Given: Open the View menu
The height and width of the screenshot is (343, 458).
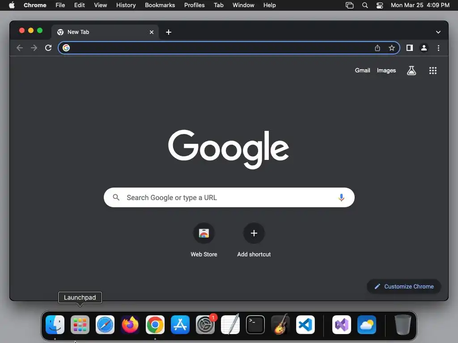Looking at the screenshot, I should pos(100,5).
